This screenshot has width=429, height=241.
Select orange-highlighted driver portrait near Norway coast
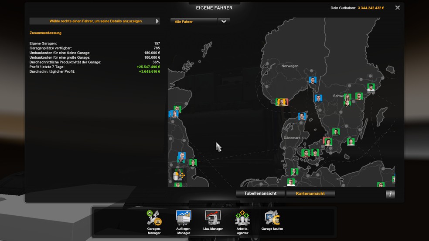(x=282, y=102)
